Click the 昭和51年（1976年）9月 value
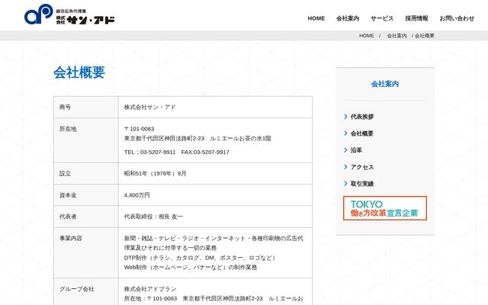This screenshot has width=488, height=305. [x=155, y=173]
